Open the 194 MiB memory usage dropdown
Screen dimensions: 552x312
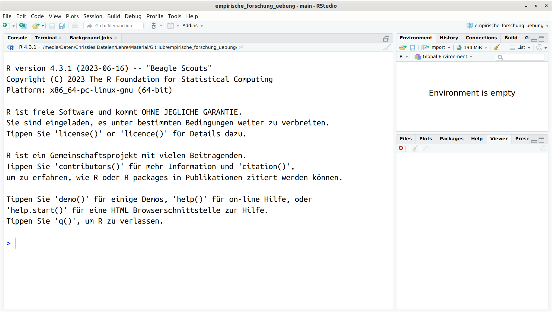(x=472, y=48)
